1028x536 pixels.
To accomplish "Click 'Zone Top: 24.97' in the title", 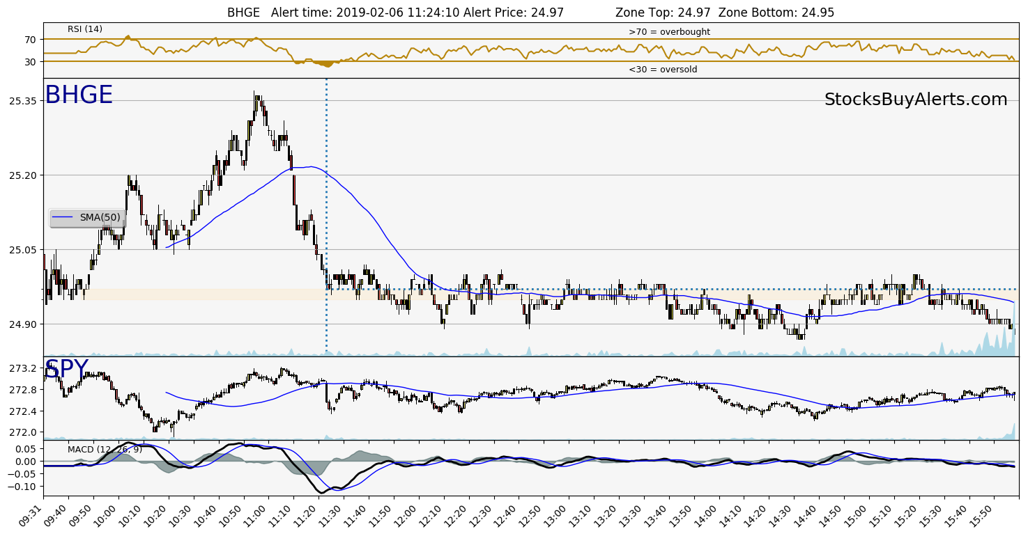I will (x=663, y=13).
